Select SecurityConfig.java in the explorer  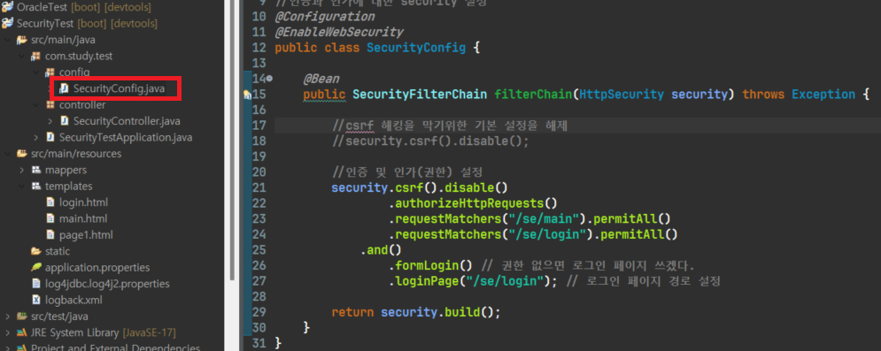(x=120, y=88)
